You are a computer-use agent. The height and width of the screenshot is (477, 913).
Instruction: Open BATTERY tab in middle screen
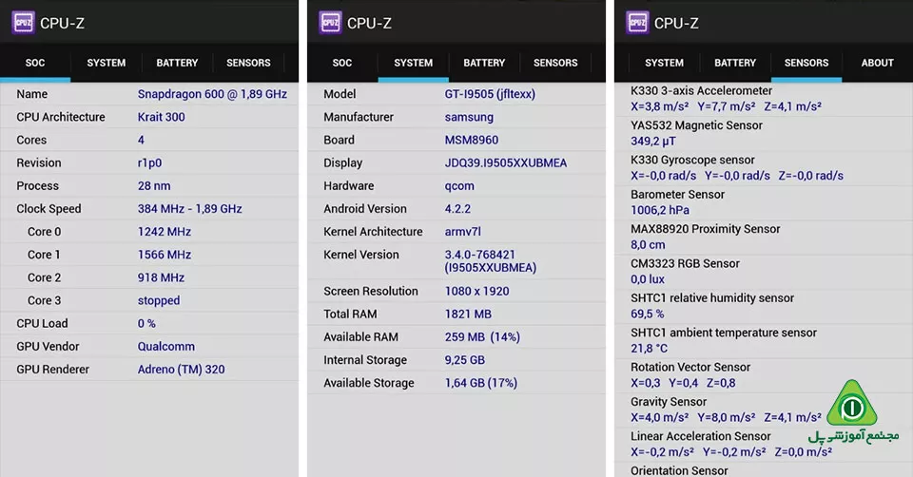(484, 63)
